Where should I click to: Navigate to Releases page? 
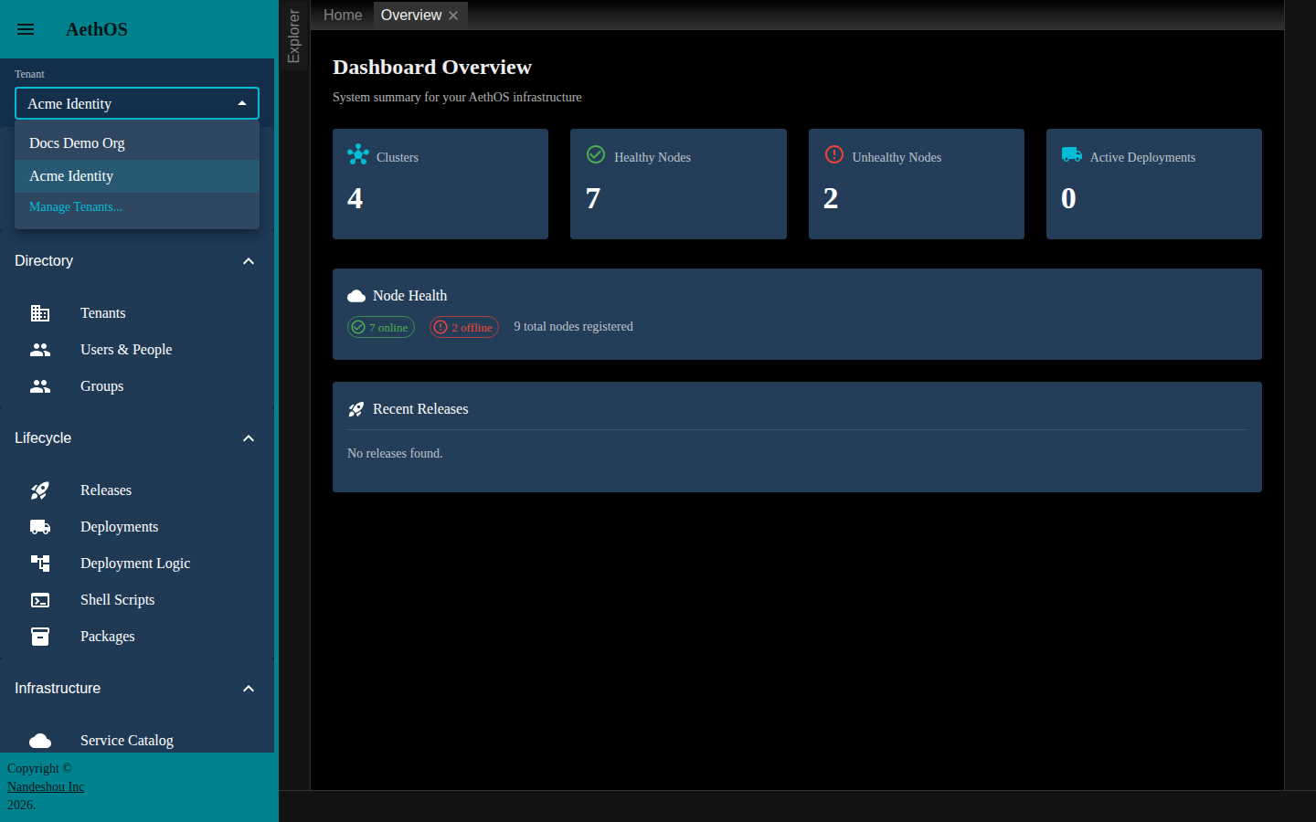pos(137,490)
